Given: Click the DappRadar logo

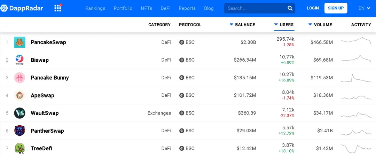Looking at the screenshot, I should 22,8.
